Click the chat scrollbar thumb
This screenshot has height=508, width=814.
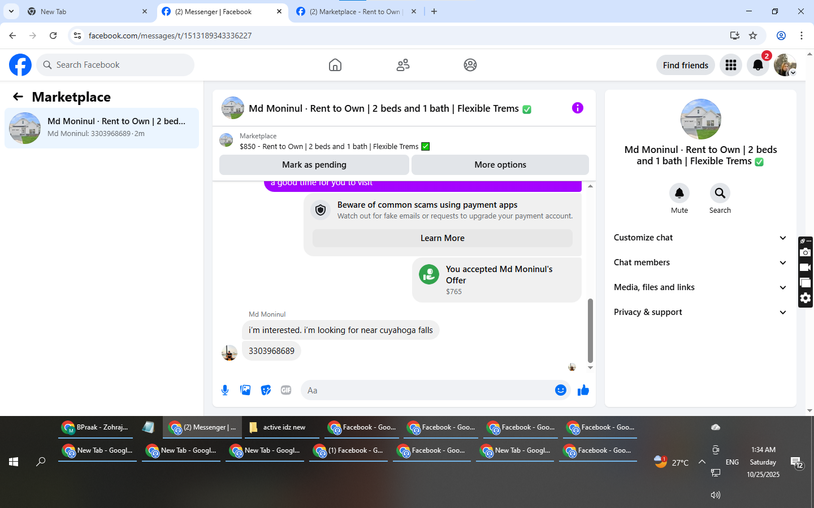pos(590,330)
